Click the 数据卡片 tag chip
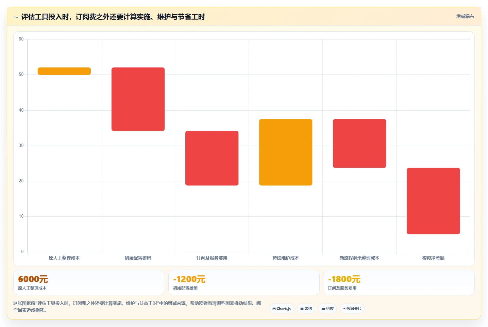The height and width of the screenshot is (327, 488). pos(352,309)
